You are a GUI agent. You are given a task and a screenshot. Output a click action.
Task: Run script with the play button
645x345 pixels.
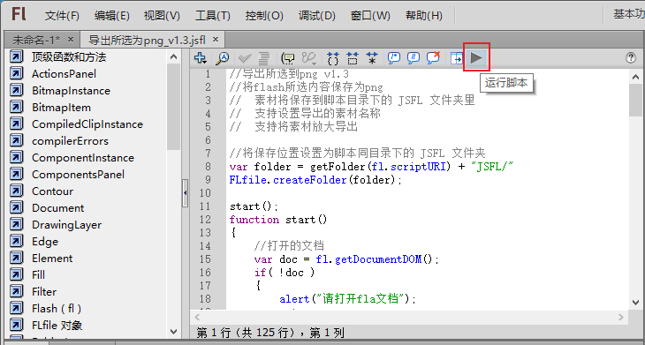(476, 58)
